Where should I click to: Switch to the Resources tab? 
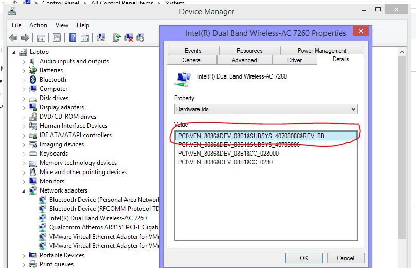coord(249,51)
